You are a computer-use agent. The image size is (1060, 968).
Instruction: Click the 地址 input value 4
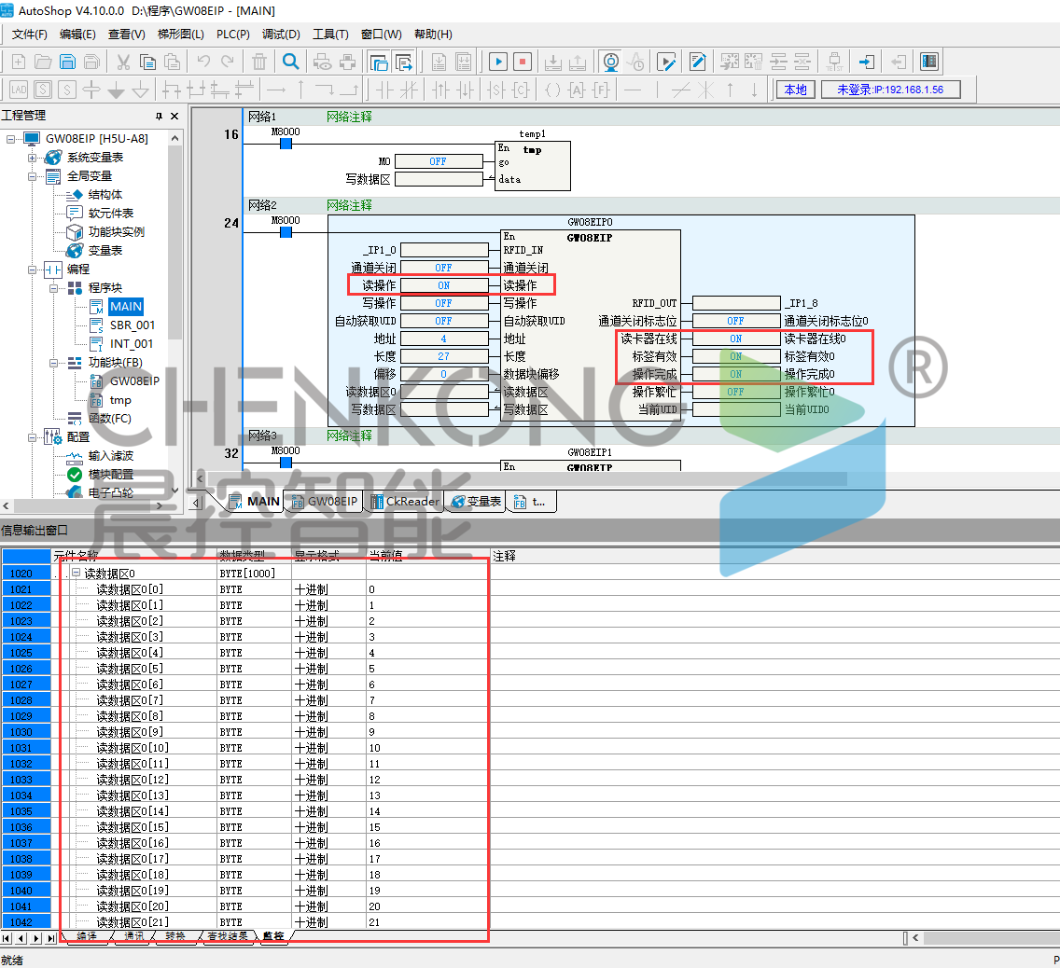443,339
